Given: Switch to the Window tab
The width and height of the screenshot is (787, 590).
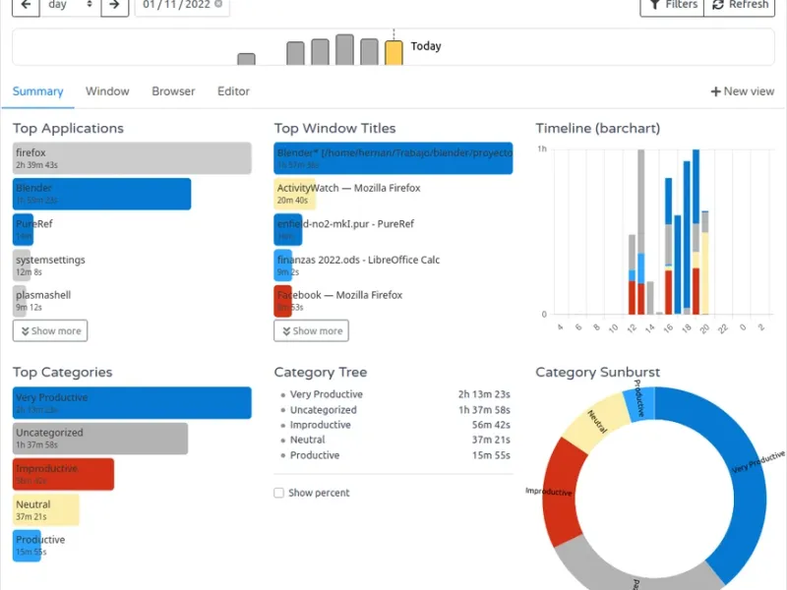Looking at the screenshot, I should tap(107, 91).
